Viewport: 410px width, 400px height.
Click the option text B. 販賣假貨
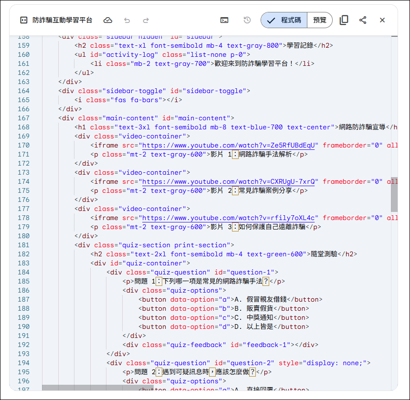click(254, 309)
